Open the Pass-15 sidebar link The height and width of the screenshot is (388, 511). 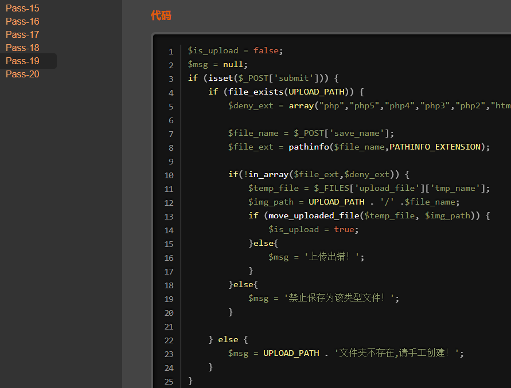click(22, 9)
